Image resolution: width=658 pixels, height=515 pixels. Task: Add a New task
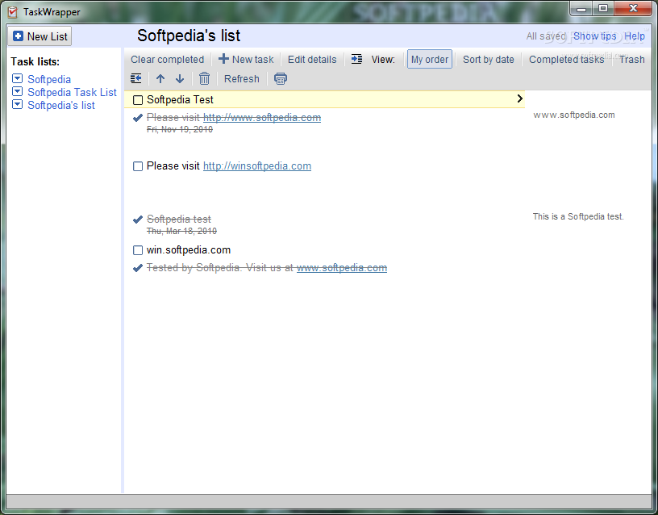pyautogui.click(x=246, y=59)
